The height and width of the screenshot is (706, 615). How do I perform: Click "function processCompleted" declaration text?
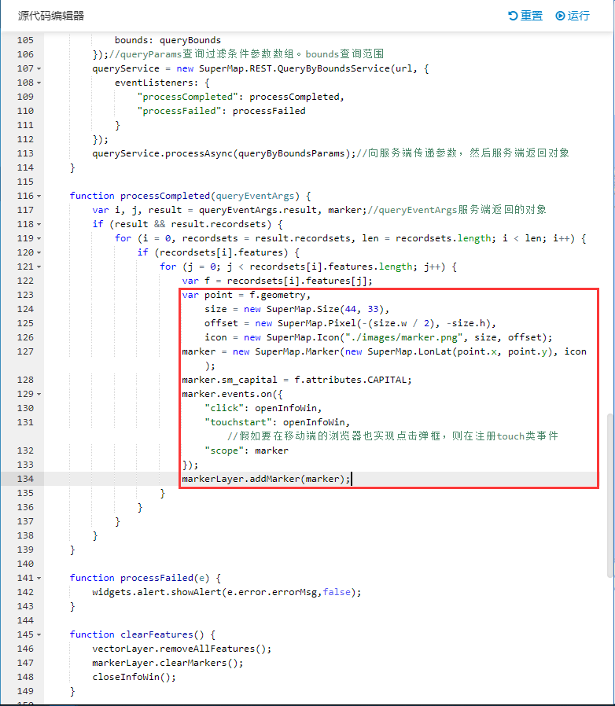(x=140, y=196)
